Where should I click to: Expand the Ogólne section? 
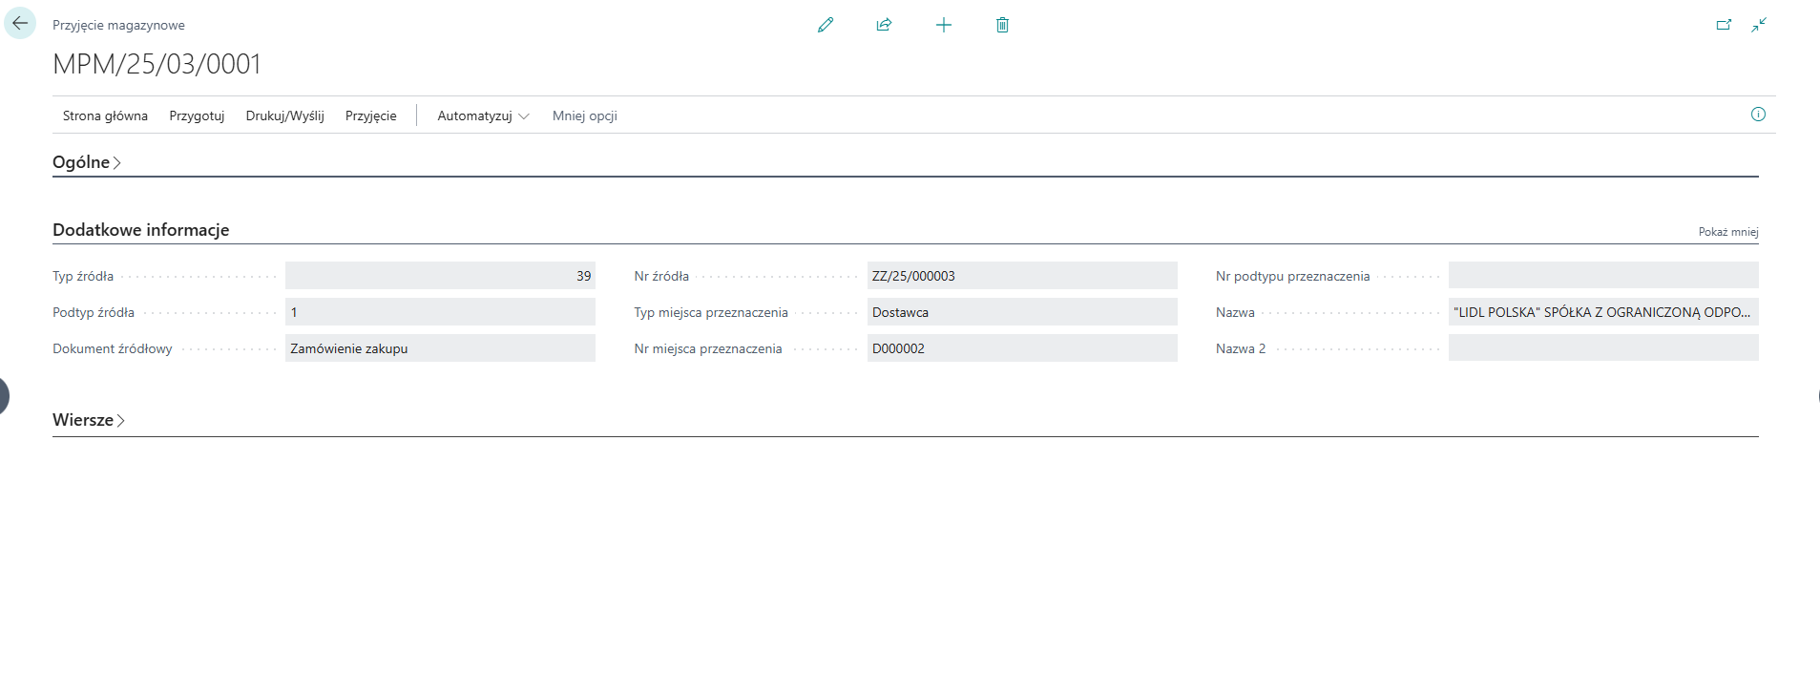[87, 162]
